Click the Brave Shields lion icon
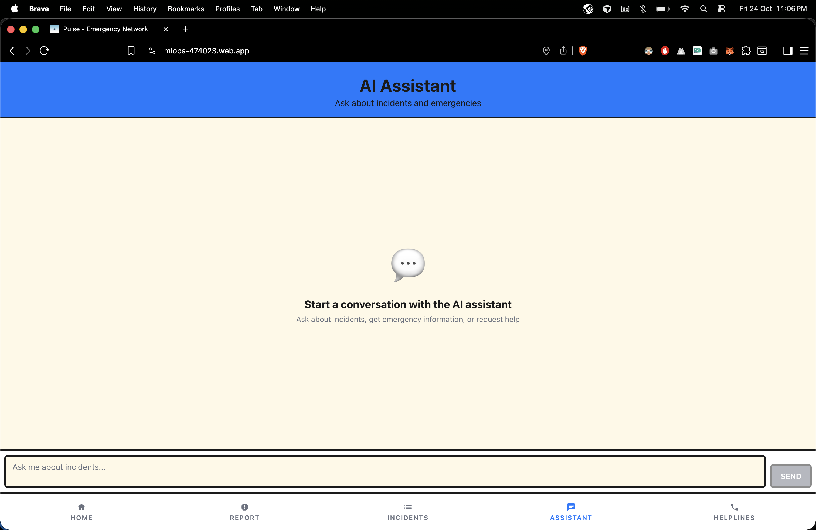 click(583, 51)
